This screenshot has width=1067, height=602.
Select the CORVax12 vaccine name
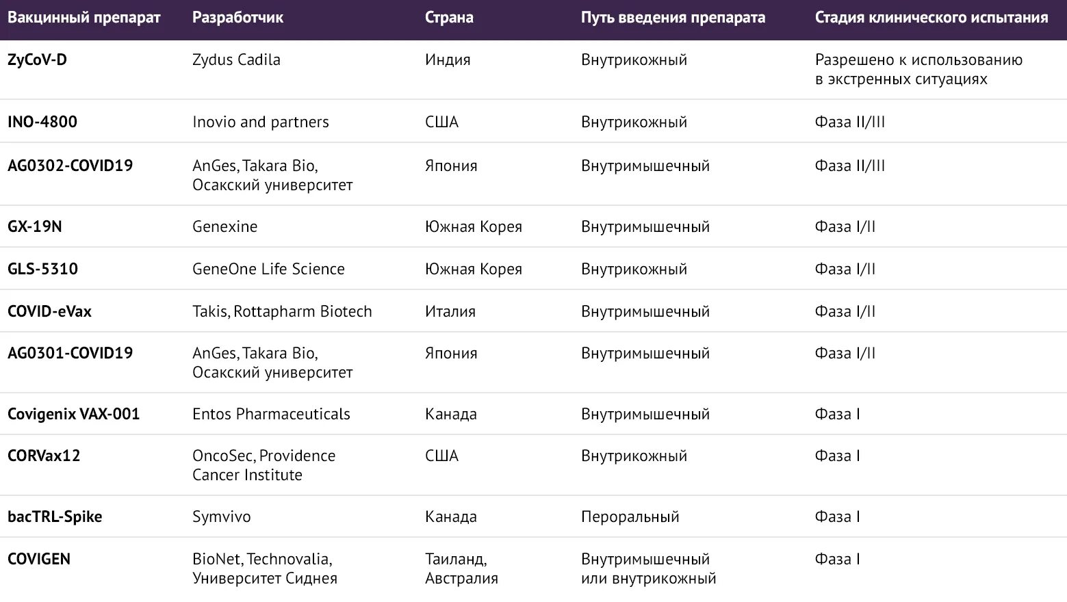[44, 456]
